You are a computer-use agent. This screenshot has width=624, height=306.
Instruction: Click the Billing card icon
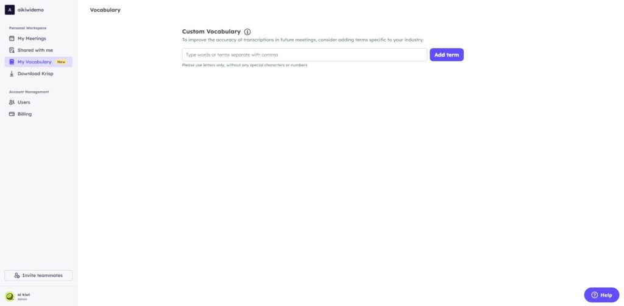[12, 114]
